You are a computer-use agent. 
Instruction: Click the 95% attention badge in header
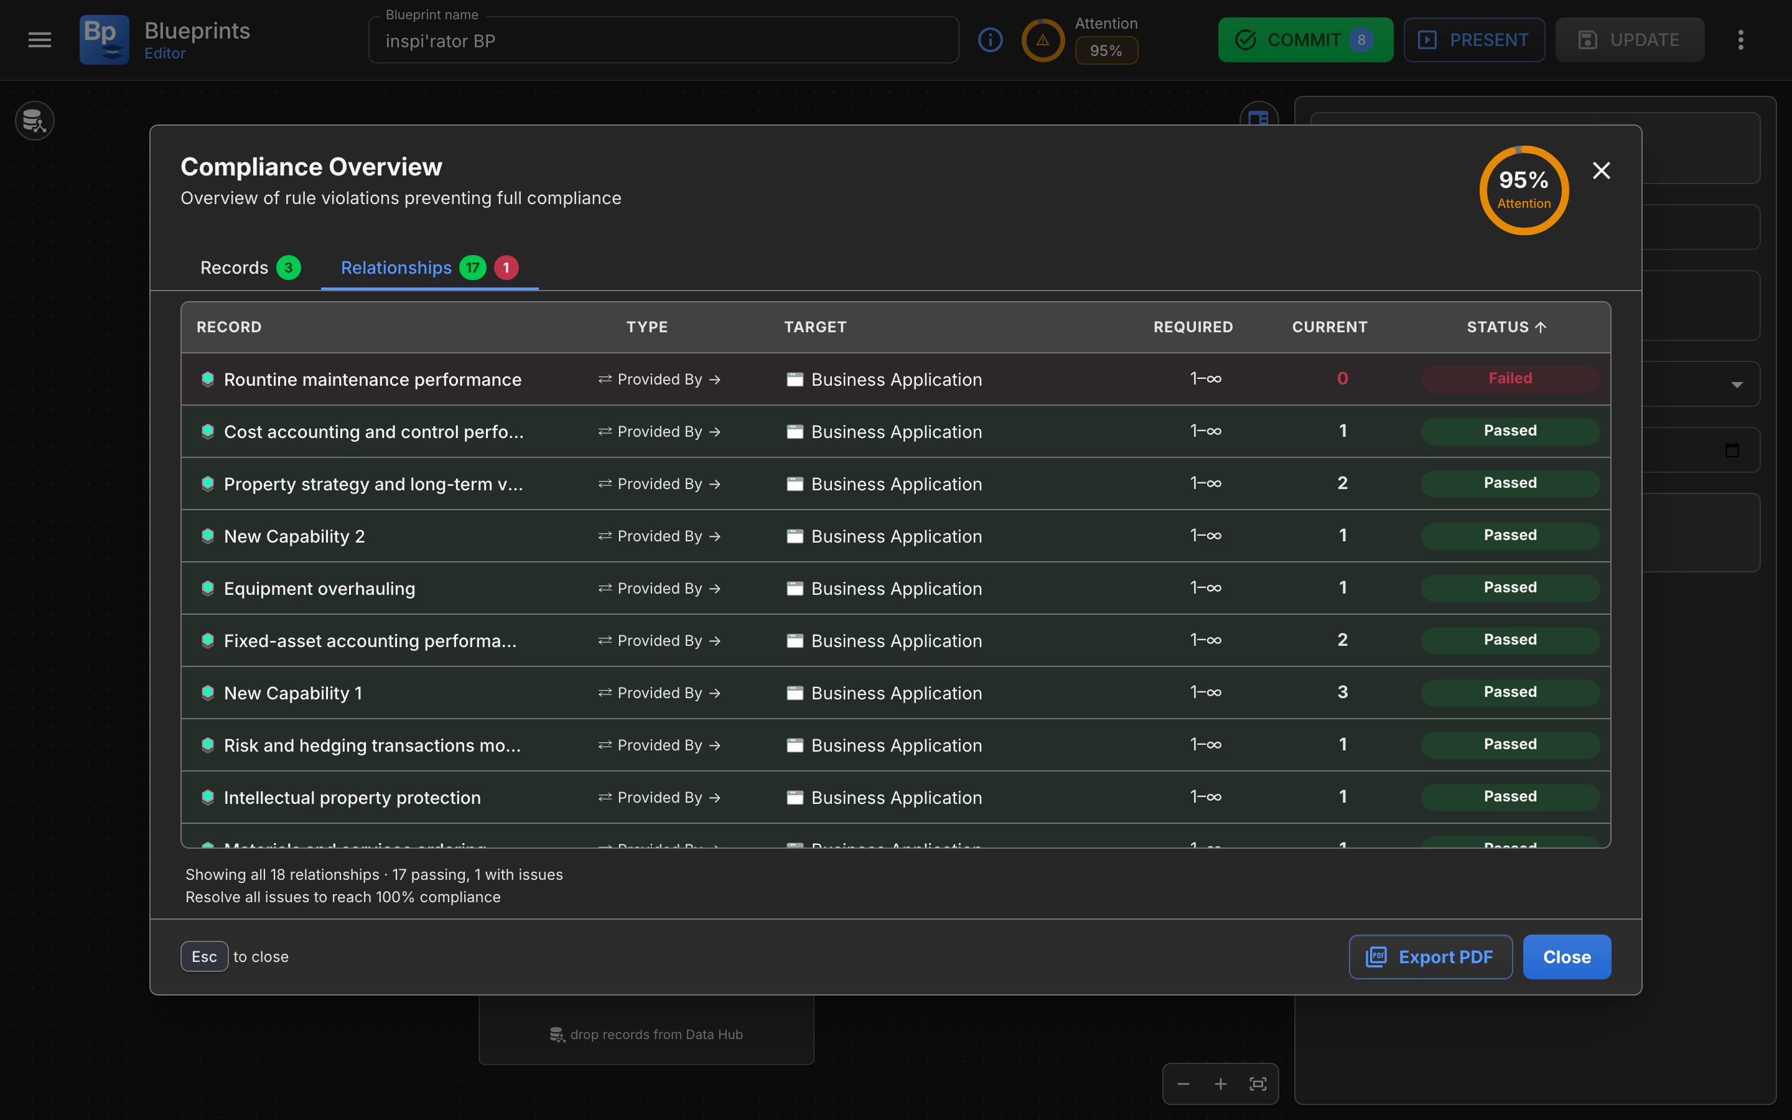coord(1106,51)
